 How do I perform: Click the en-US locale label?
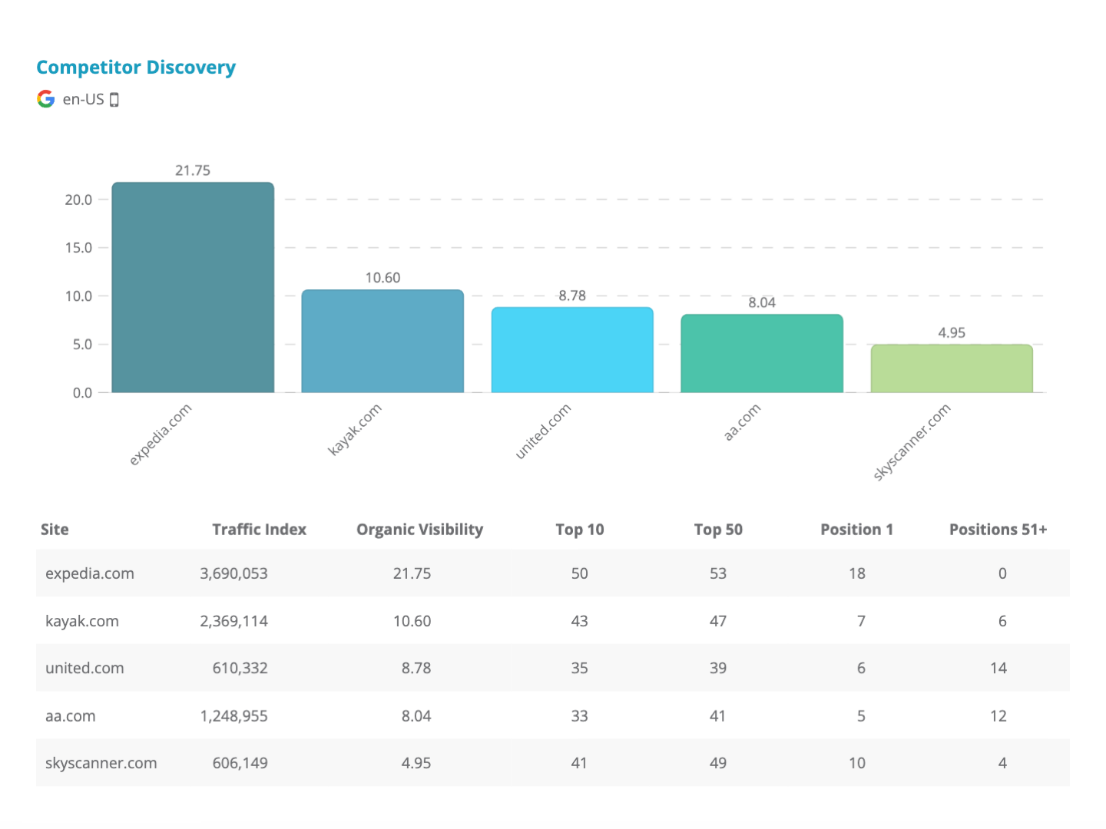click(x=83, y=99)
